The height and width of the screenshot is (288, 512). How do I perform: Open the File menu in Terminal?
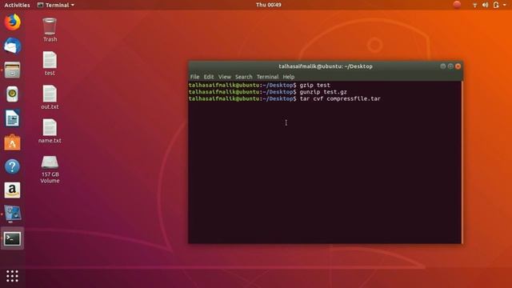194,77
